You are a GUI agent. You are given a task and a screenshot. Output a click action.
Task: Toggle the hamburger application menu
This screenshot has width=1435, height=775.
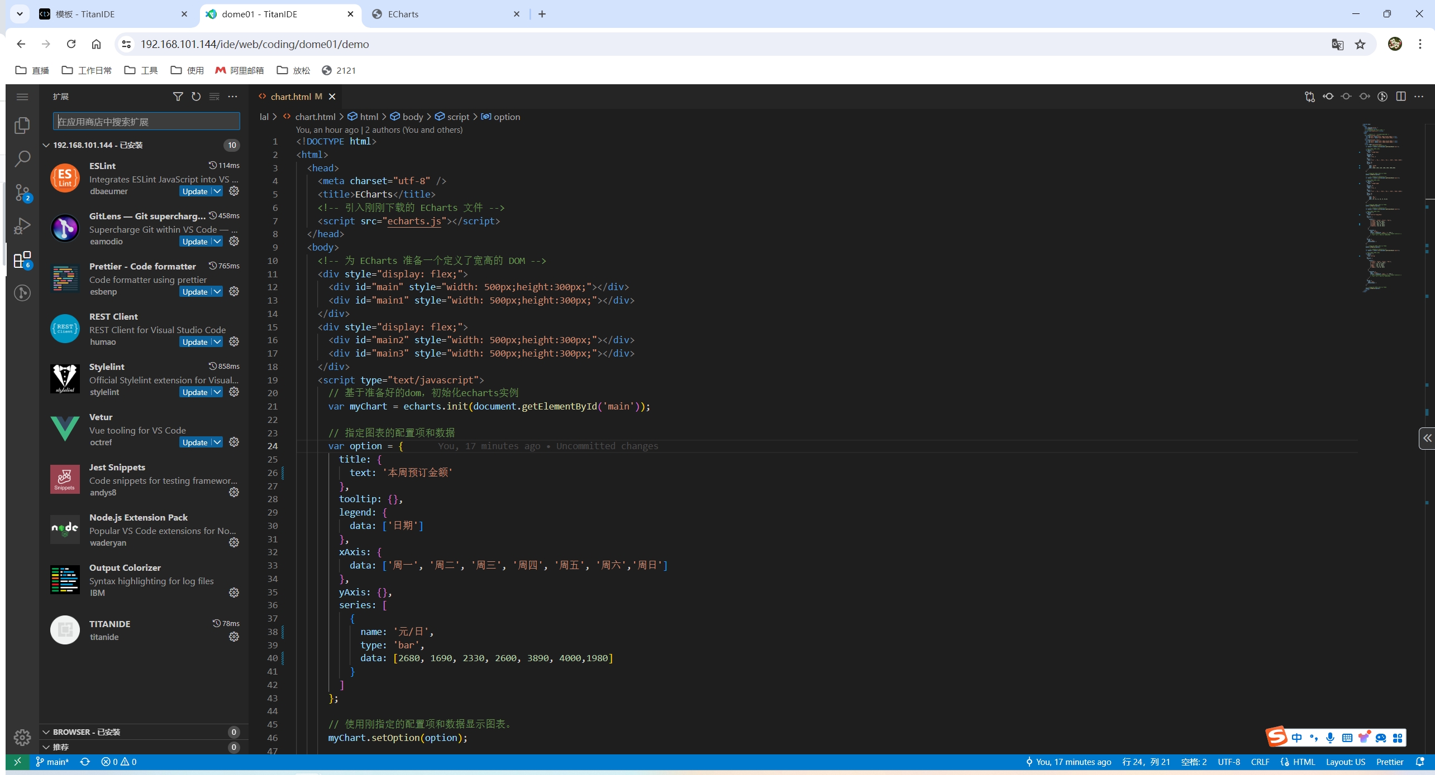tap(22, 97)
